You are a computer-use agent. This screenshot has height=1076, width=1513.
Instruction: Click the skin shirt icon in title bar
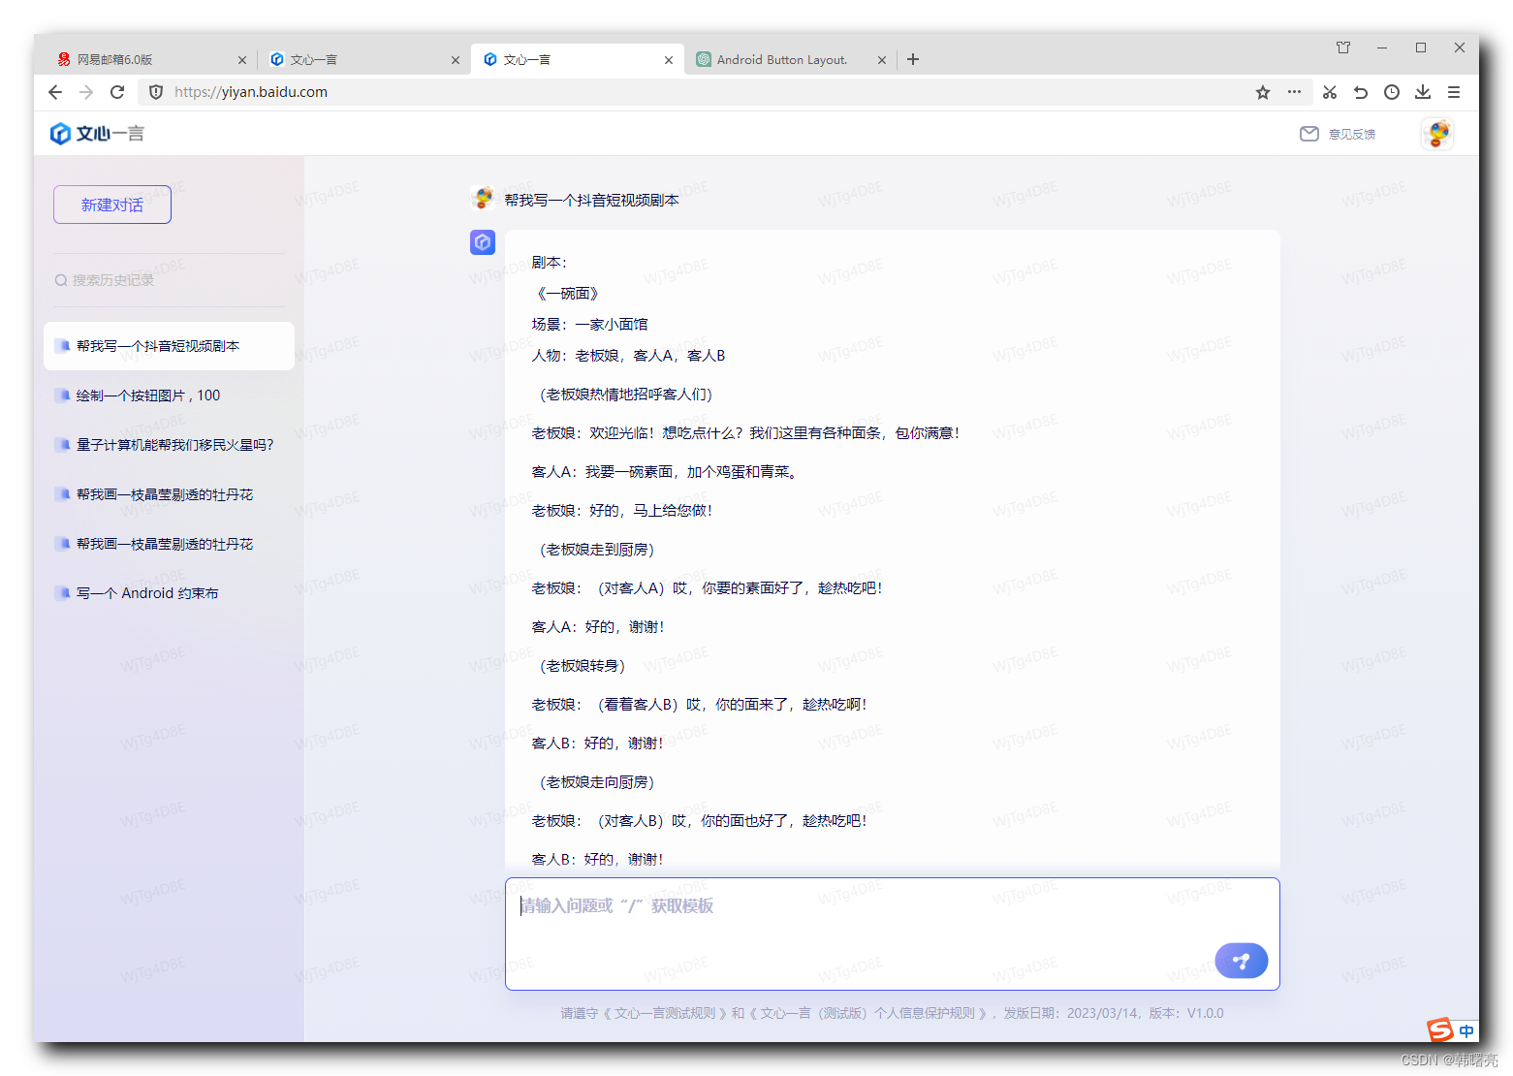[1343, 47]
